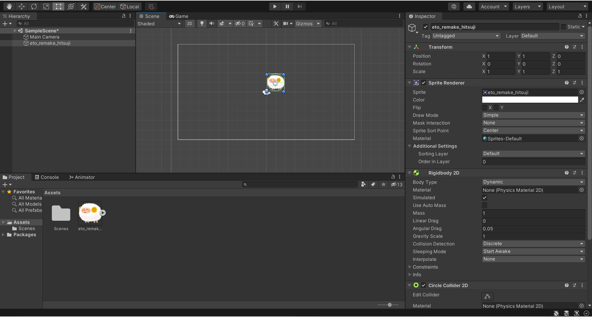Toggle the Simulated checkbox in Rigidbody 2D
Screen dimensions: 592x317
coord(485,198)
